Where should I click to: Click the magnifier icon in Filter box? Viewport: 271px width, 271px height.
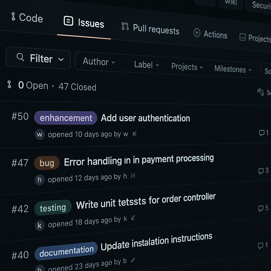coord(20,57)
